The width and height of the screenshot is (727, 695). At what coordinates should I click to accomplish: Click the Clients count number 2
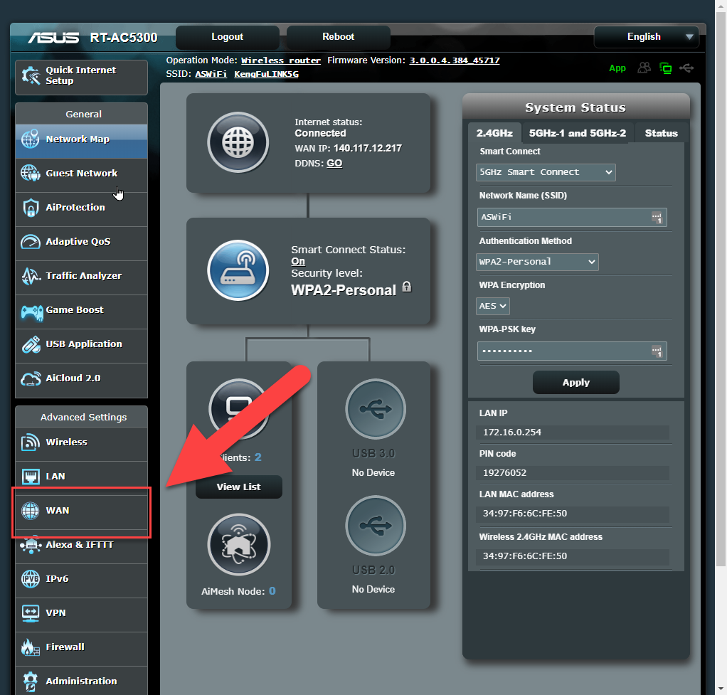pos(258,457)
